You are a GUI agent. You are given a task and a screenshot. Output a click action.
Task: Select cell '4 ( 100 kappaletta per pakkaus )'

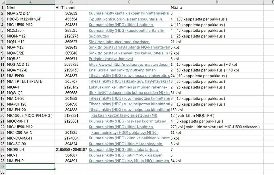[217, 19]
